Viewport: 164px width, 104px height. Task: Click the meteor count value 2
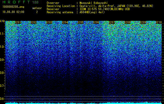[x=37, y=12]
